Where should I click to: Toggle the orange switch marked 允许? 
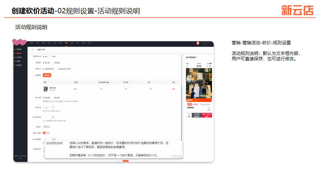click(44, 133)
